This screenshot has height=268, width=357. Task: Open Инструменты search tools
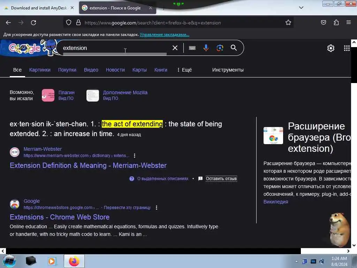(x=228, y=70)
